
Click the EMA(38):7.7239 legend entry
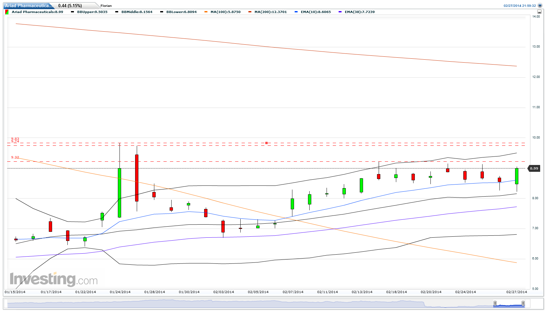tap(360, 12)
